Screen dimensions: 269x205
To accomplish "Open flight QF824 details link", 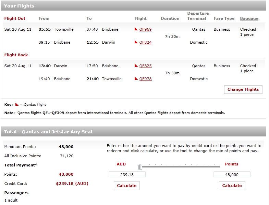I will [x=145, y=42].
